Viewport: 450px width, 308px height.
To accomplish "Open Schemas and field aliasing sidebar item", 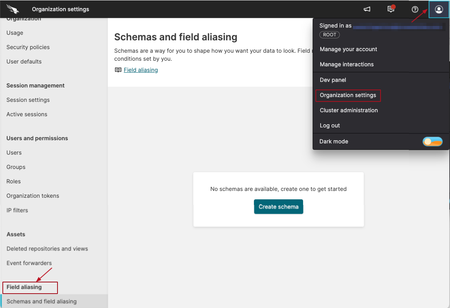I will (42, 301).
